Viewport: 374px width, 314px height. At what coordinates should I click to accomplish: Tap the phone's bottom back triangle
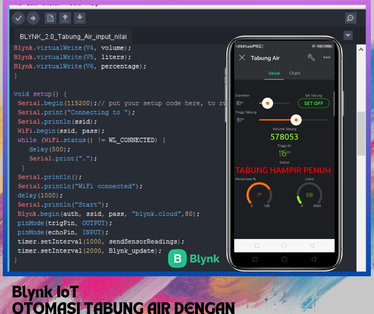point(314,259)
